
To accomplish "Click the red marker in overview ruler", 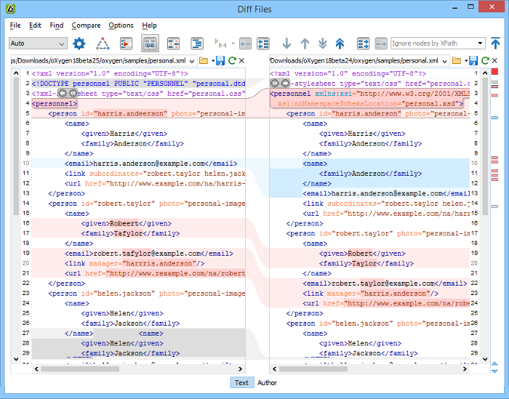I will point(494,72).
